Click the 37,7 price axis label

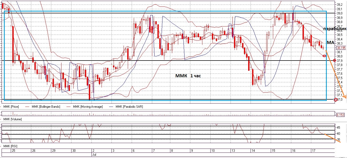339,69
